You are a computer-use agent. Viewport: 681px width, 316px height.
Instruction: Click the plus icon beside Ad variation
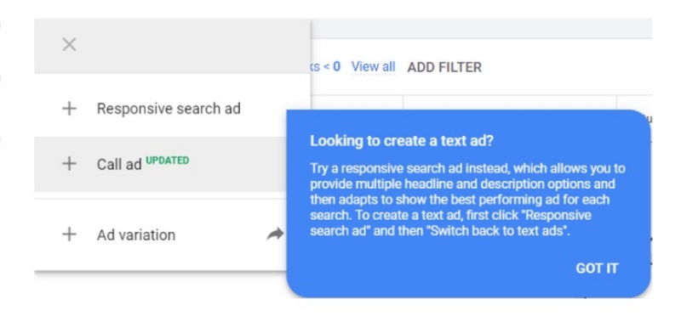click(70, 234)
